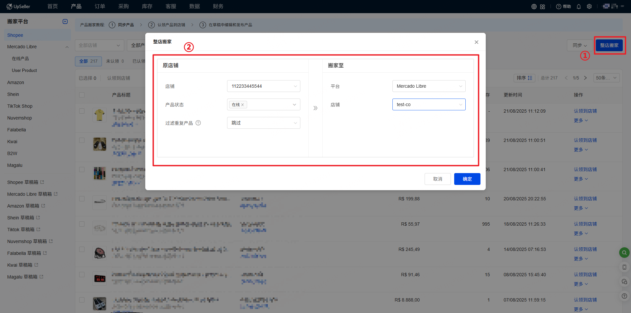Check the row priced R$ 91,46
The height and width of the screenshot is (313, 631).
[82, 275]
